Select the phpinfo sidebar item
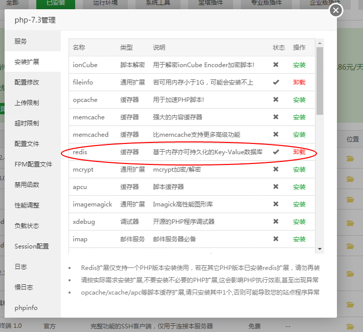The height and width of the screenshot is (332, 363). [x=26, y=308]
